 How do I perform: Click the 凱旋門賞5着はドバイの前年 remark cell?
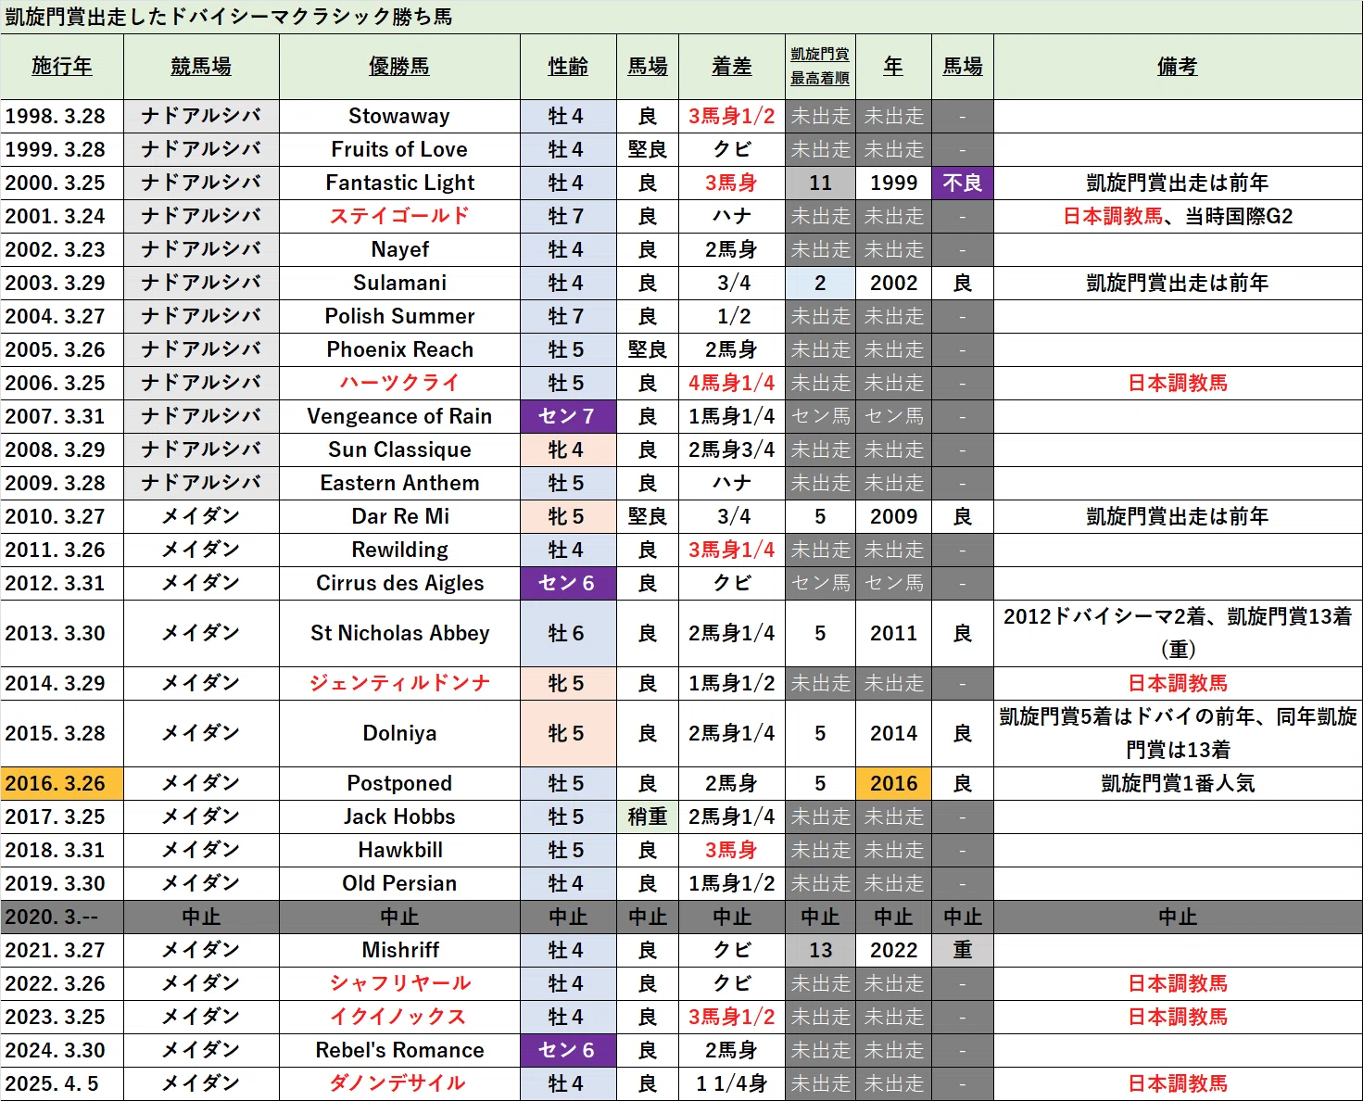(x=1178, y=733)
